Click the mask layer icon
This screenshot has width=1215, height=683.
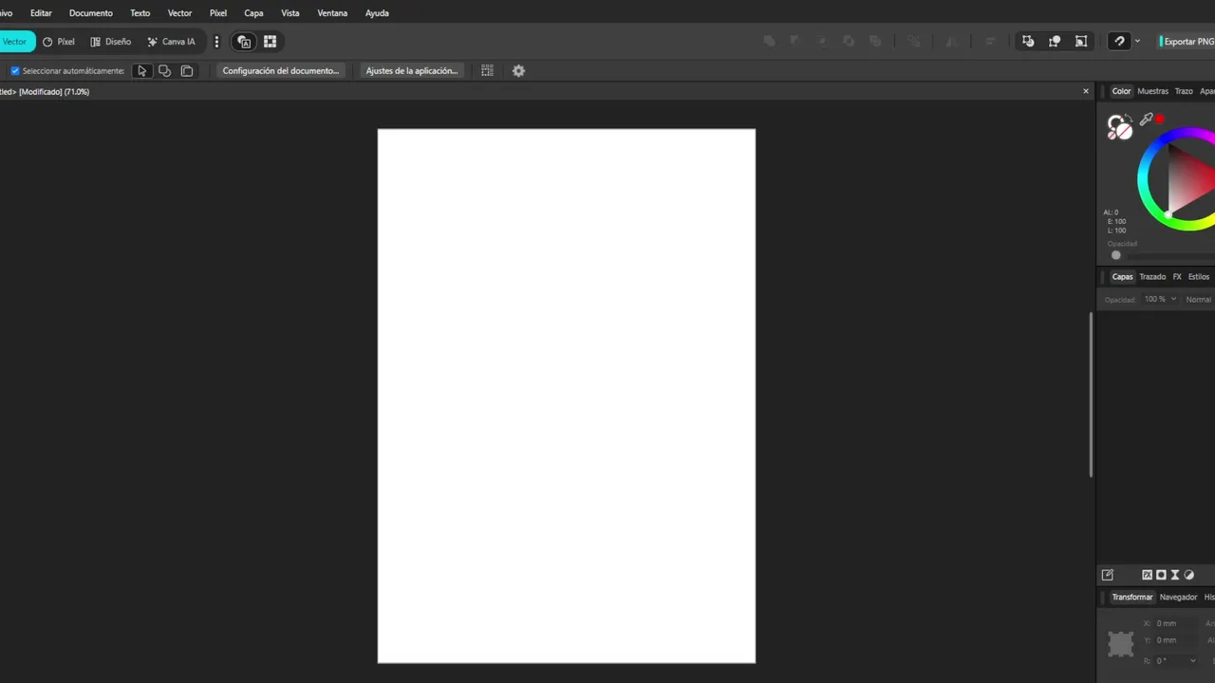tap(1161, 575)
